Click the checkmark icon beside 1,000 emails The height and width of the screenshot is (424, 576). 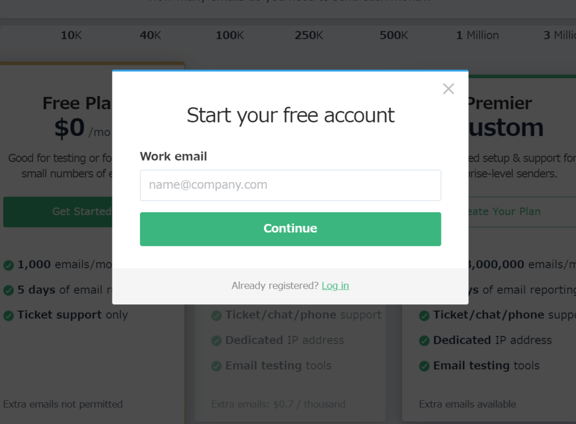click(x=8, y=265)
